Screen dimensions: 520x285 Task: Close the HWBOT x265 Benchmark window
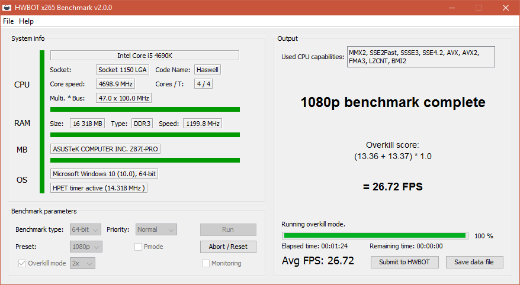coord(506,7)
